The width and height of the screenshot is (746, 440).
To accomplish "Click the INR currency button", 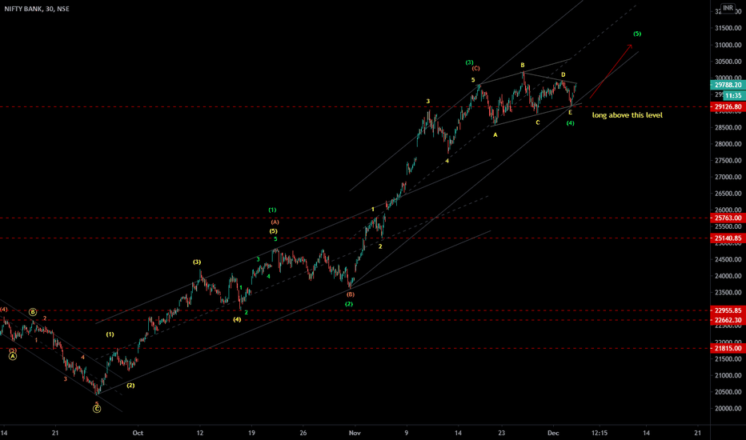I will pos(728,8).
